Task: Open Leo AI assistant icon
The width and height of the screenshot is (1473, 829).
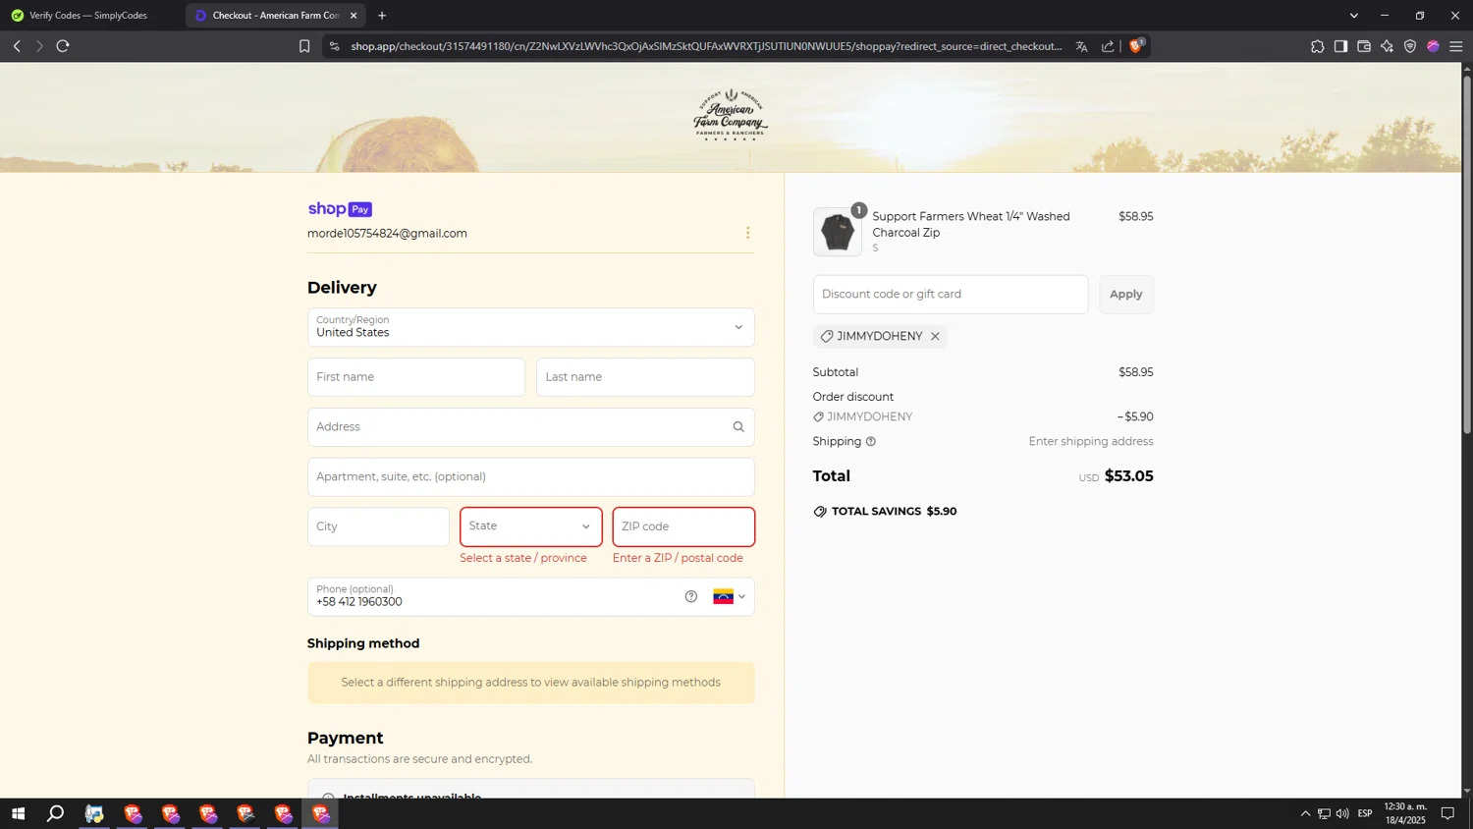Action: (1387, 46)
